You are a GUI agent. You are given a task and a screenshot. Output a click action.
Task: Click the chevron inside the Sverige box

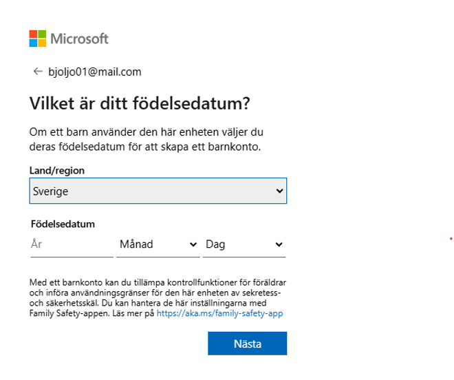tap(279, 191)
